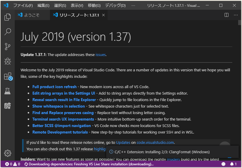Image resolution: width=242 pixels, height=168 pixels.
Task: Open the ファイル(F) menu
Action: 23,6
